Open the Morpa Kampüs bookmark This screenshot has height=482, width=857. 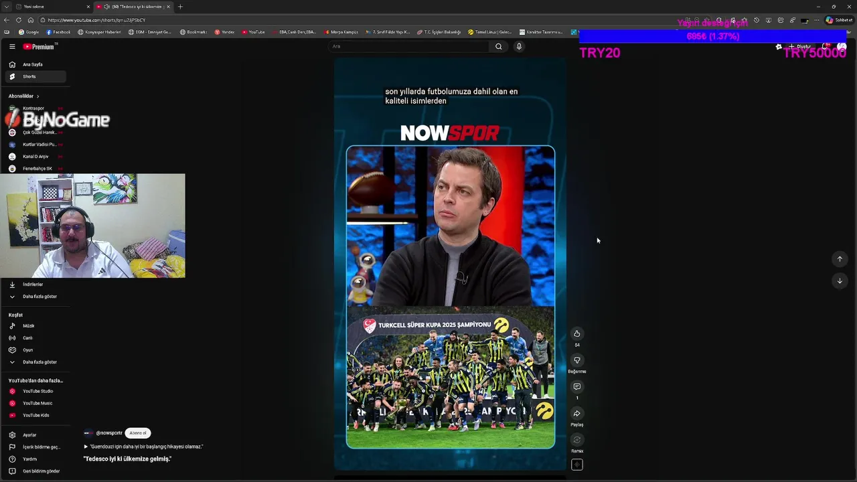(341, 32)
